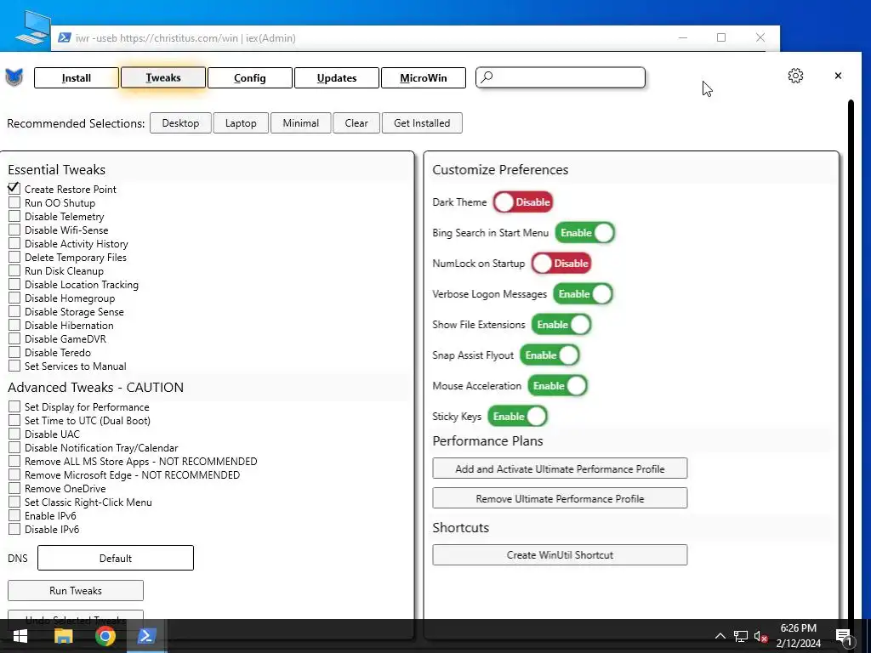Enable Disable Telemetry checkbox

14,216
